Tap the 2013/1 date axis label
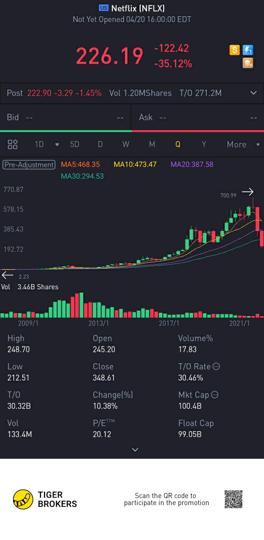Screen dimensions: 264x540 [x=99, y=323]
